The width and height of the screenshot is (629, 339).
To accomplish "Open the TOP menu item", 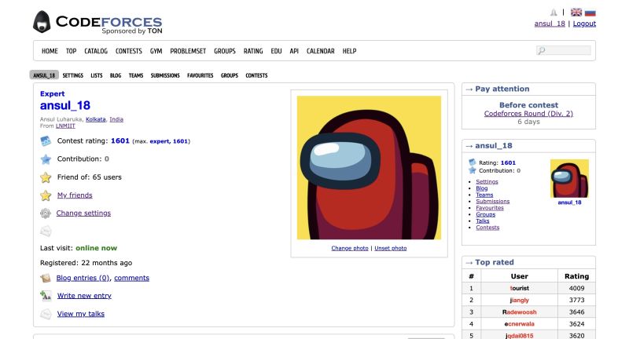I will click(71, 51).
